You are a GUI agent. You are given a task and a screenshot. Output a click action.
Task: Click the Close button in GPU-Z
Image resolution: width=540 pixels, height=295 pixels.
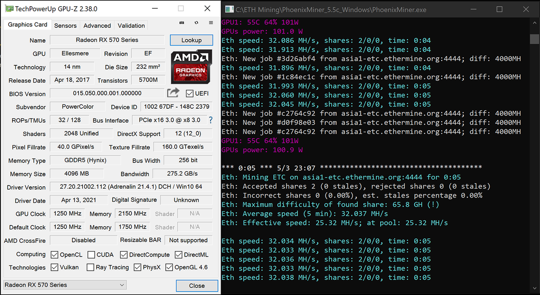point(197,285)
